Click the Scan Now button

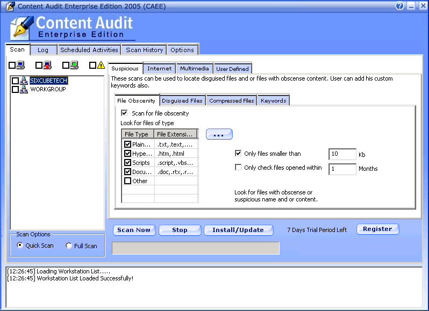[x=134, y=230]
